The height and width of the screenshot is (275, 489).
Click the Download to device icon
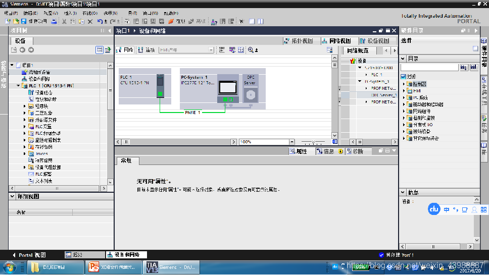coord(136,21)
